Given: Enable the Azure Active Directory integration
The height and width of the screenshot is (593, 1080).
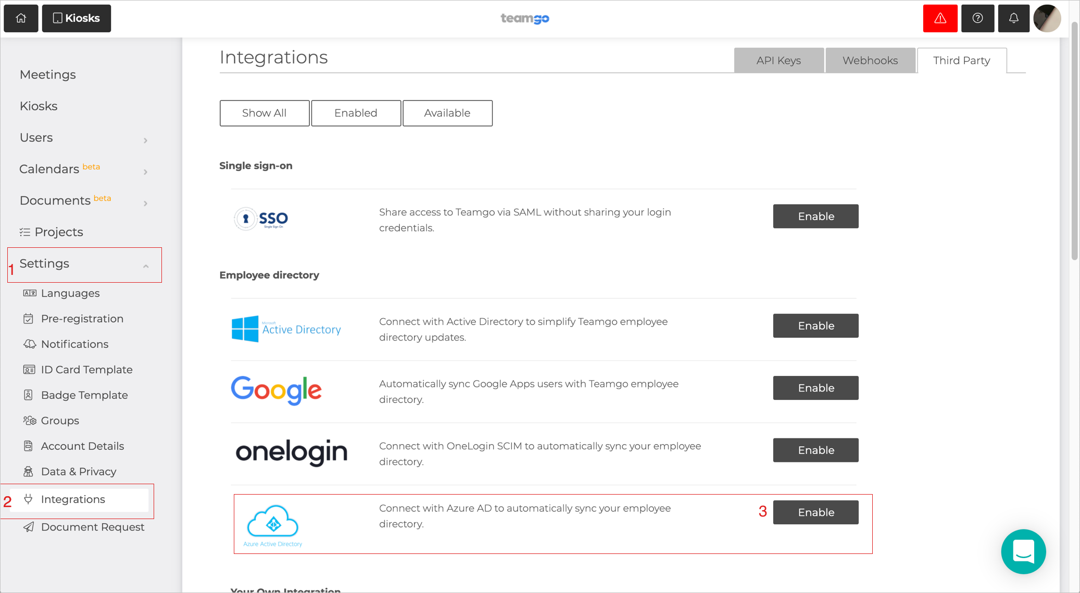Looking at the screenshot, I should [815, 512].
